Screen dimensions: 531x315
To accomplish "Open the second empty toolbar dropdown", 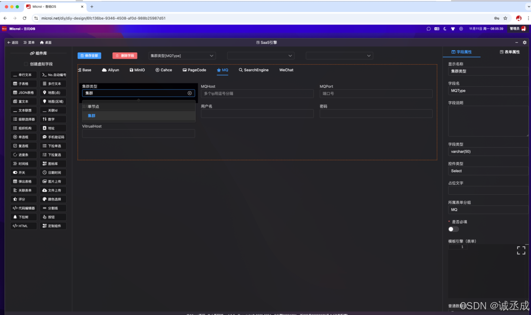I will click(261, 56).
